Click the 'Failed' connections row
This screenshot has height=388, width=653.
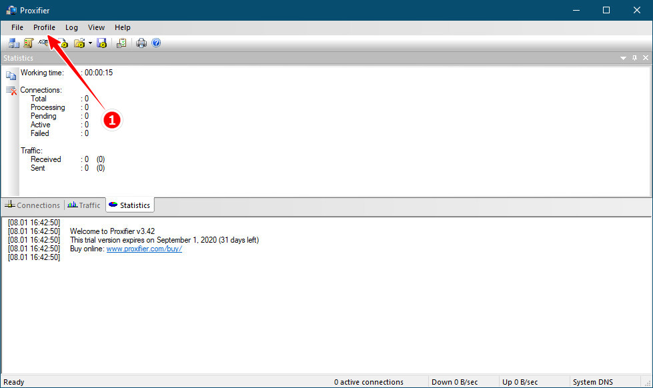click(59, 133)
